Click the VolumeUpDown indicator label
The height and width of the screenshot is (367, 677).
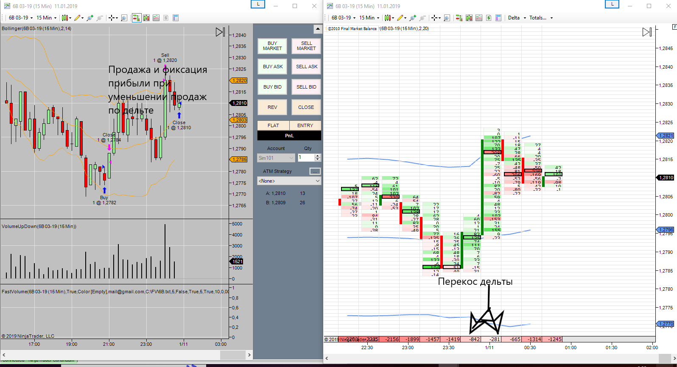(39, 226)
